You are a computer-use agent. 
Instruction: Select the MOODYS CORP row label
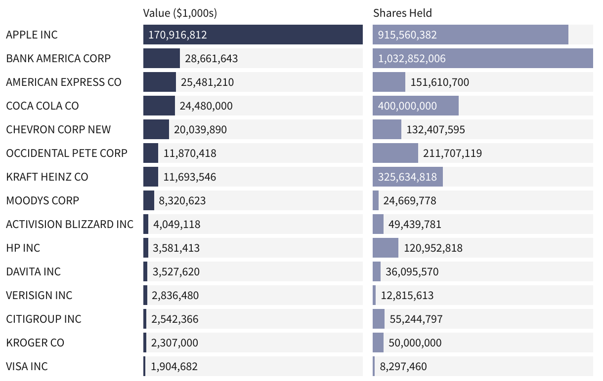click(43, 200)
